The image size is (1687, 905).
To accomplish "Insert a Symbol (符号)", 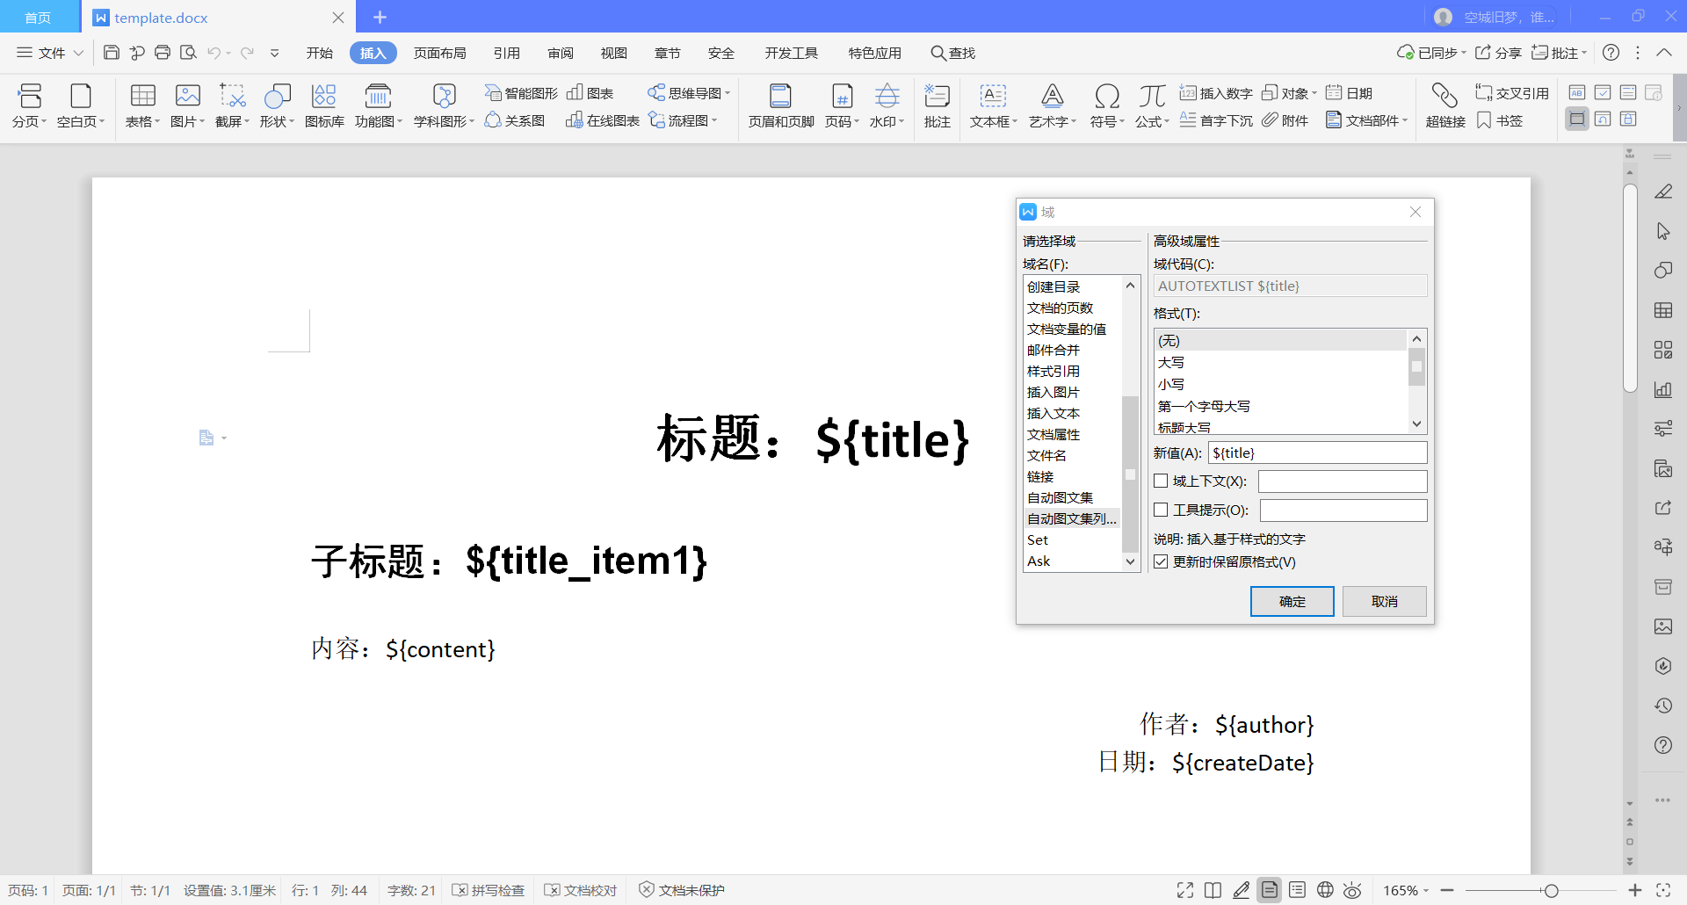I will pos(1107,105).
